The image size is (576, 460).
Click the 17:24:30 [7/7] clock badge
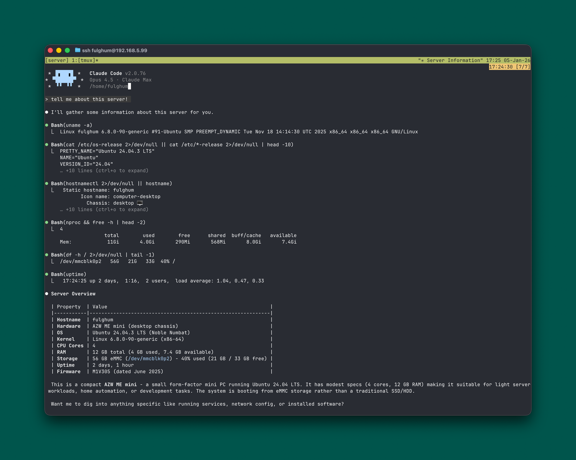coord(509,67)
